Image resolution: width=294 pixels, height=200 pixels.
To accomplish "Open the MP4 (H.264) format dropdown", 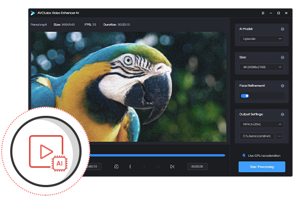I will [262, 124].
